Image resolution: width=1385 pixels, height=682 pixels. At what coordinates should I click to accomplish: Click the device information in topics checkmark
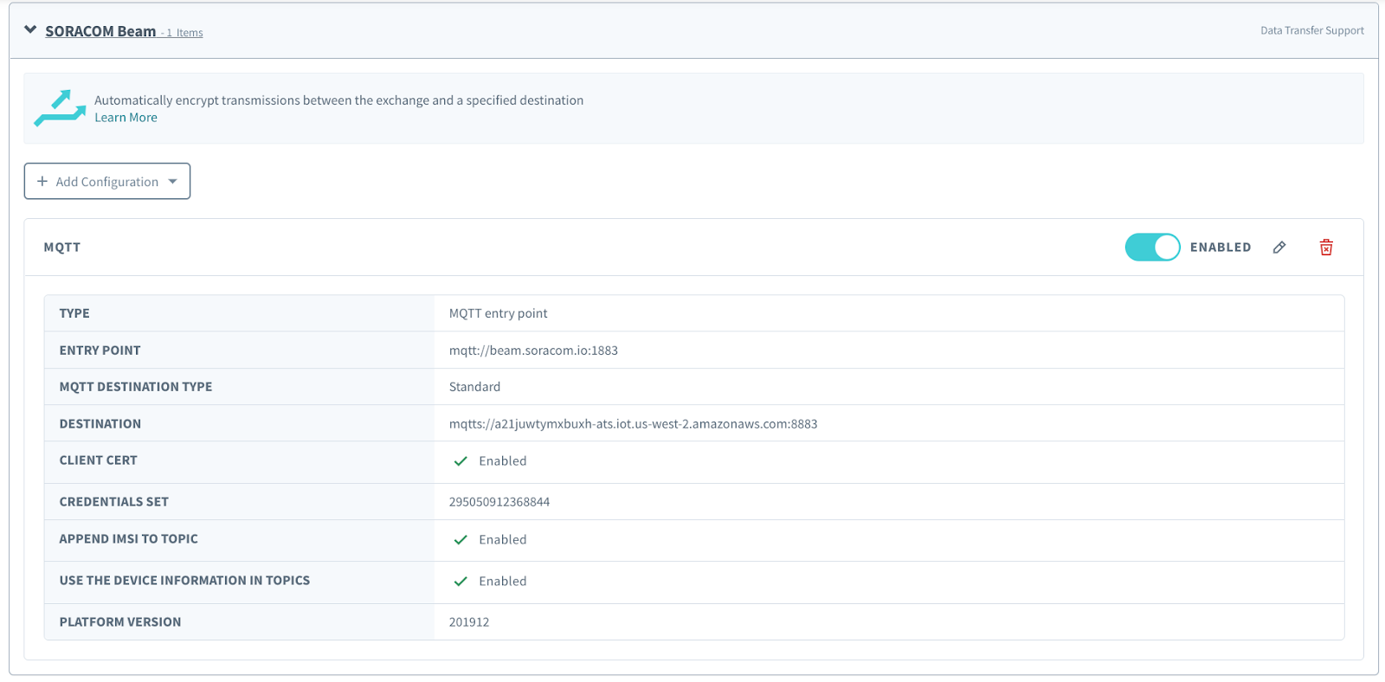(x=461, y=582)
